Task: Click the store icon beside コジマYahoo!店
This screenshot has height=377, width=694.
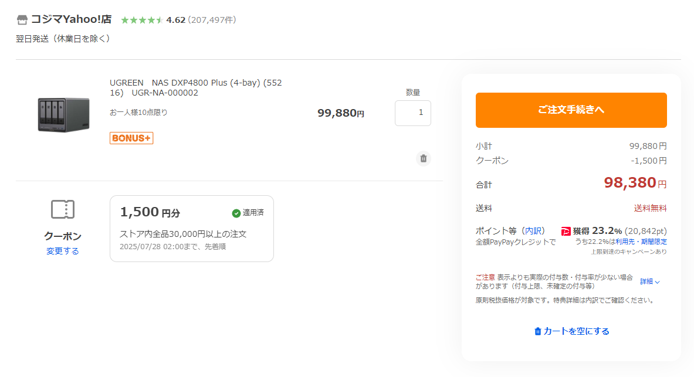Action: (x=22, y=20)
